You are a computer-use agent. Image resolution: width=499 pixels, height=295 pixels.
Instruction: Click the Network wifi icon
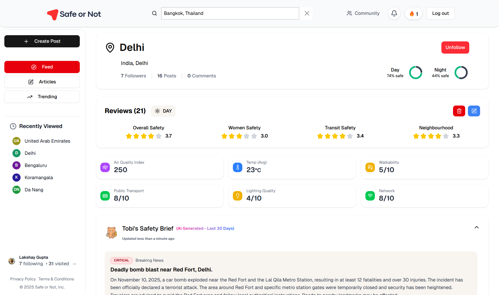[x=370, y=196]
